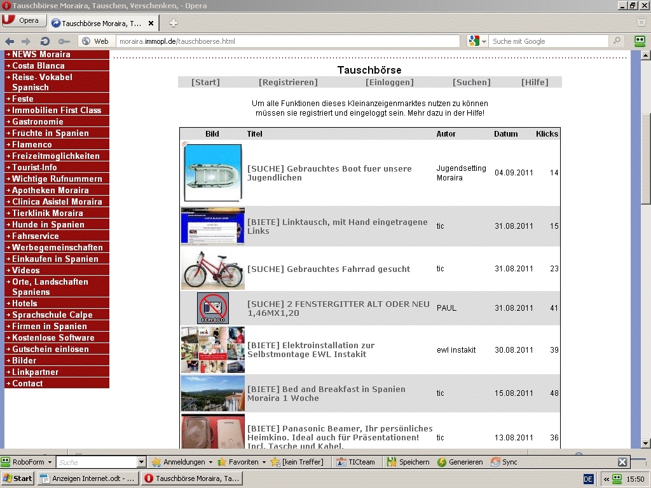
Task: Select the Tauschbörse Moraira browser tab
Action: click(102, 24)
